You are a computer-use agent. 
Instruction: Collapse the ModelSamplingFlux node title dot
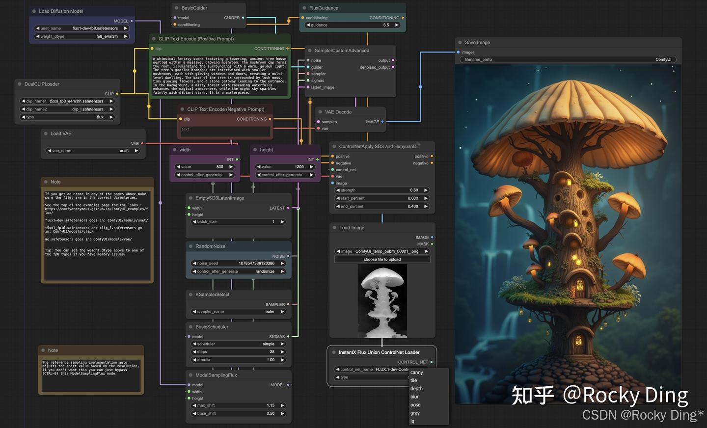(x=190, y=375)
